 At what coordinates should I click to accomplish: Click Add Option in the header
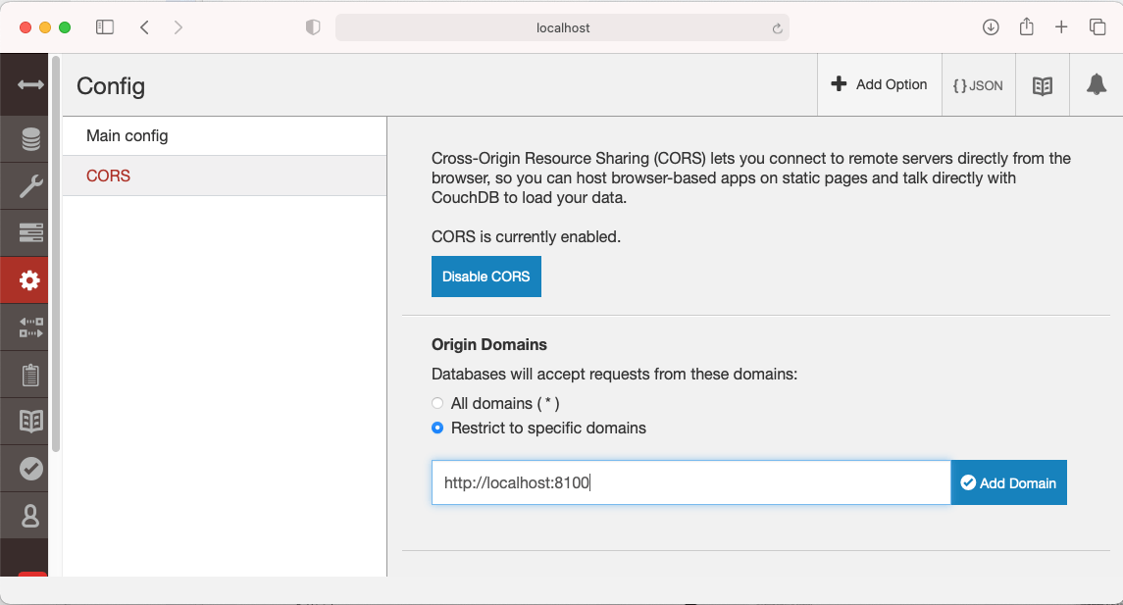tap(879, 85)
